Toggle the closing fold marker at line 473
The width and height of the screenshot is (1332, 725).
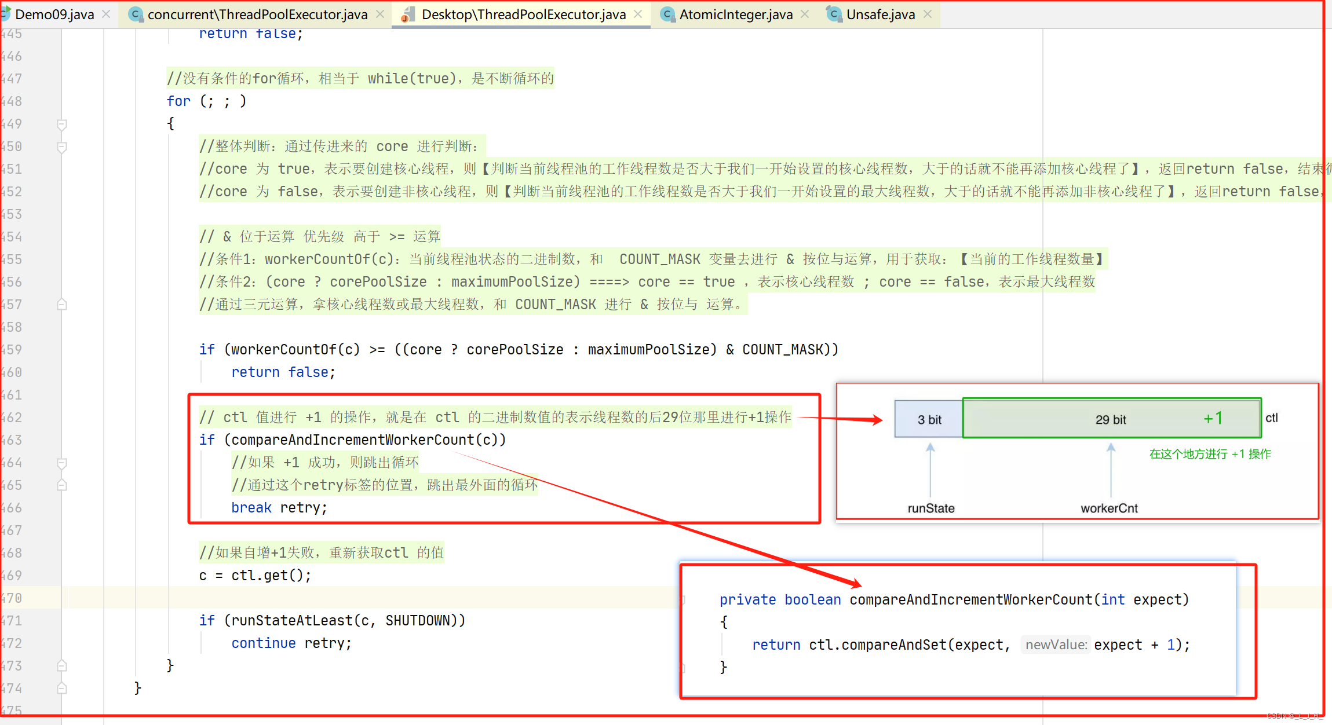[62, 666]
